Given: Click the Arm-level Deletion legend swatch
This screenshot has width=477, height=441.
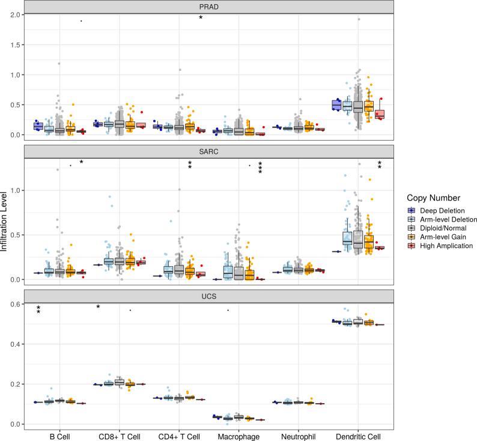Looking at the screenshot, I should click(x=410, y=219).
